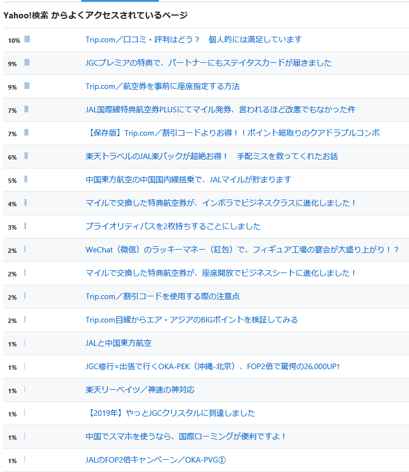This screenshot has width=409, height=472.
Task: Click the 4% value for インボラ row
Action: pos(12,204)
